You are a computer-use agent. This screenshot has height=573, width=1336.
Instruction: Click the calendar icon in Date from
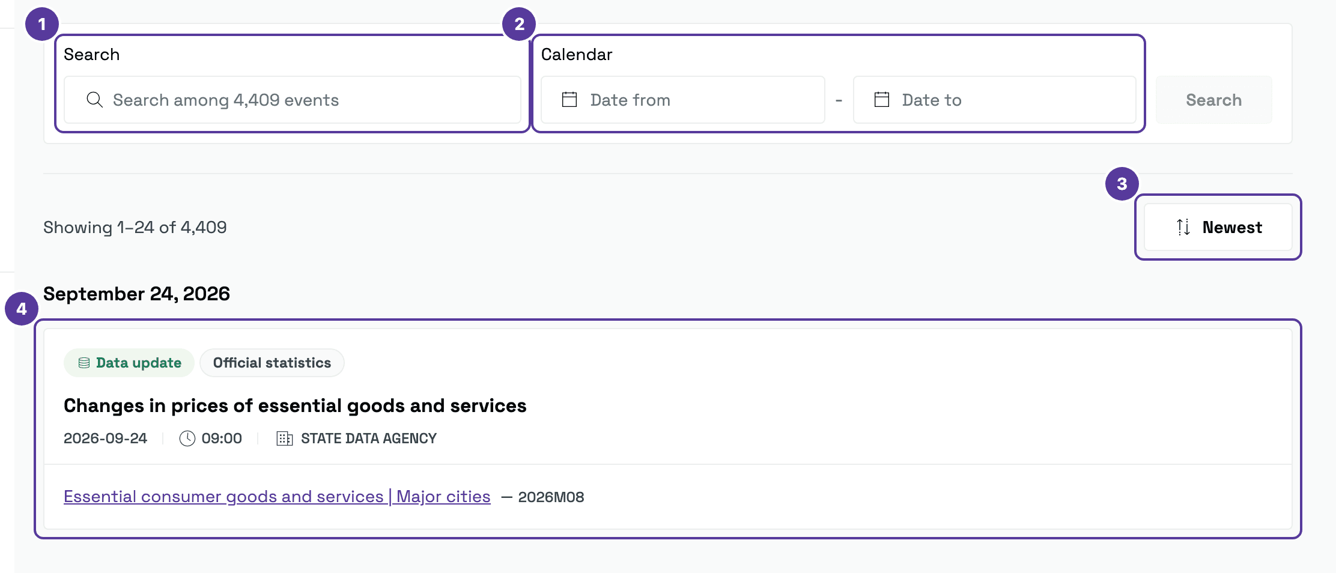[569, 100]
